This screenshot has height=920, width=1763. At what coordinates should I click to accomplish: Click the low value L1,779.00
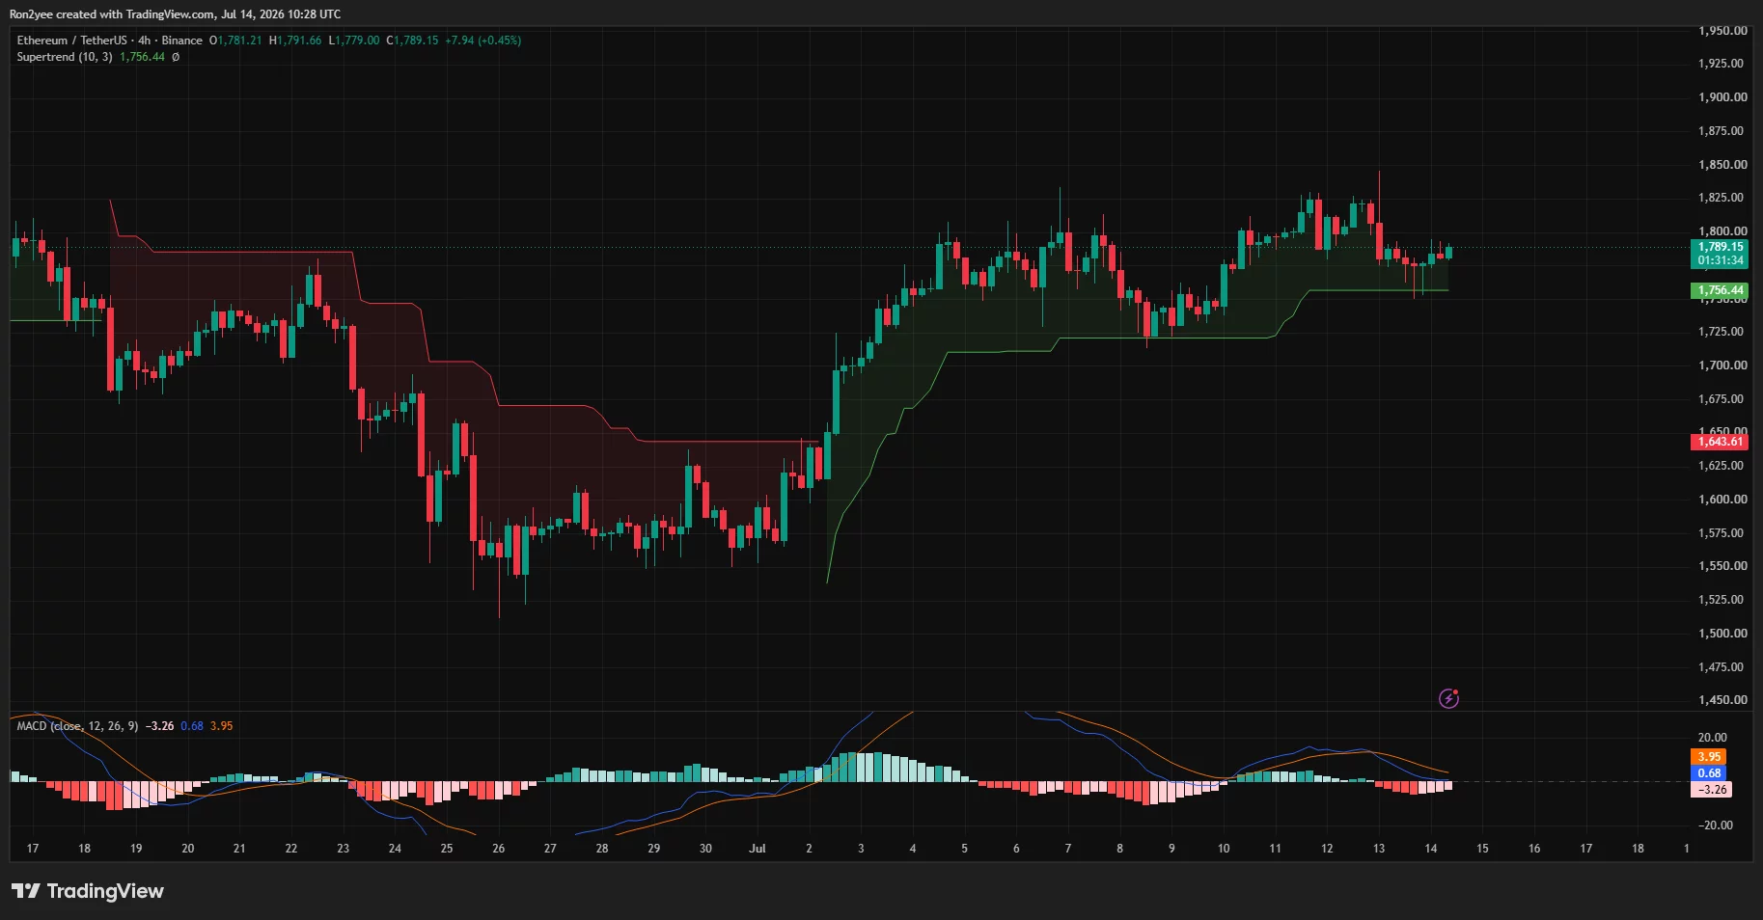point(354,41)
